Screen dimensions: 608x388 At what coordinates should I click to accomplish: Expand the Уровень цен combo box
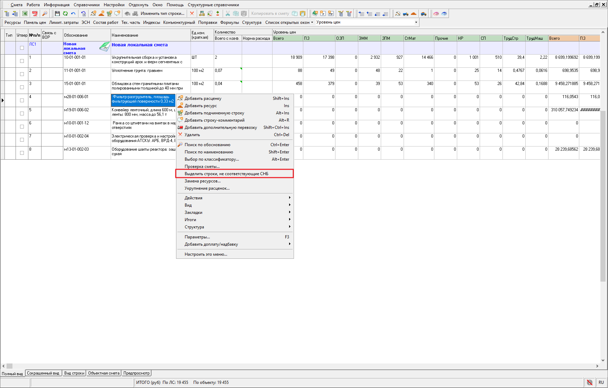pos(416,22)
